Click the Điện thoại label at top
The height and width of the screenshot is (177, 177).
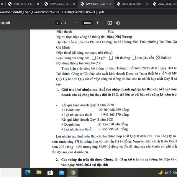[x=64, y=32]
